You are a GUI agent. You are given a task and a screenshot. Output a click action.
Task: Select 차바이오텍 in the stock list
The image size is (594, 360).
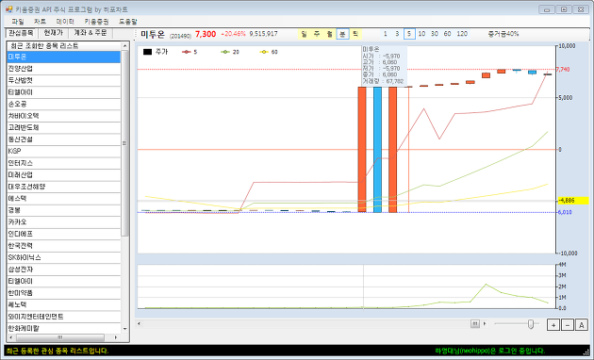[x=63, y=116]
